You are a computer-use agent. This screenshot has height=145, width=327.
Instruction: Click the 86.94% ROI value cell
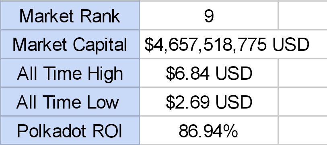(x=209, y=130)
